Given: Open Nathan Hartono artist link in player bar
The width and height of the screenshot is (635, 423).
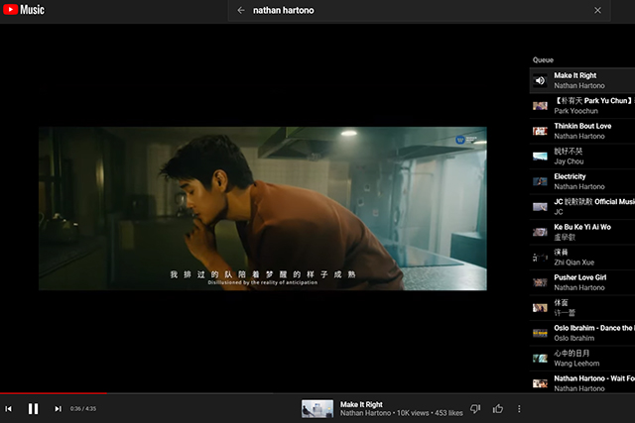Looking at the screenshot, I should tap(365, 413).
